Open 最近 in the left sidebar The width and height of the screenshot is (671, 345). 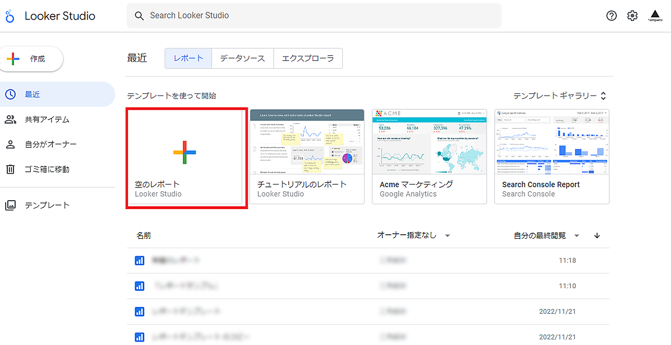(x=32, y=94)
